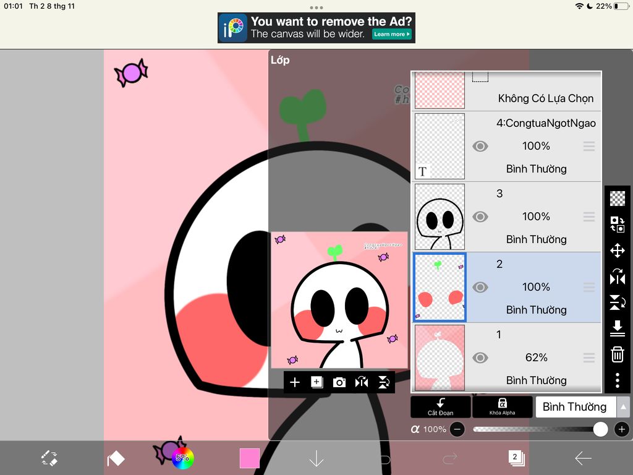Grab reorder handle of layer 1
The width and height of the screenshot is (633, 475).
pyautogui.click(x=589, y=358)
